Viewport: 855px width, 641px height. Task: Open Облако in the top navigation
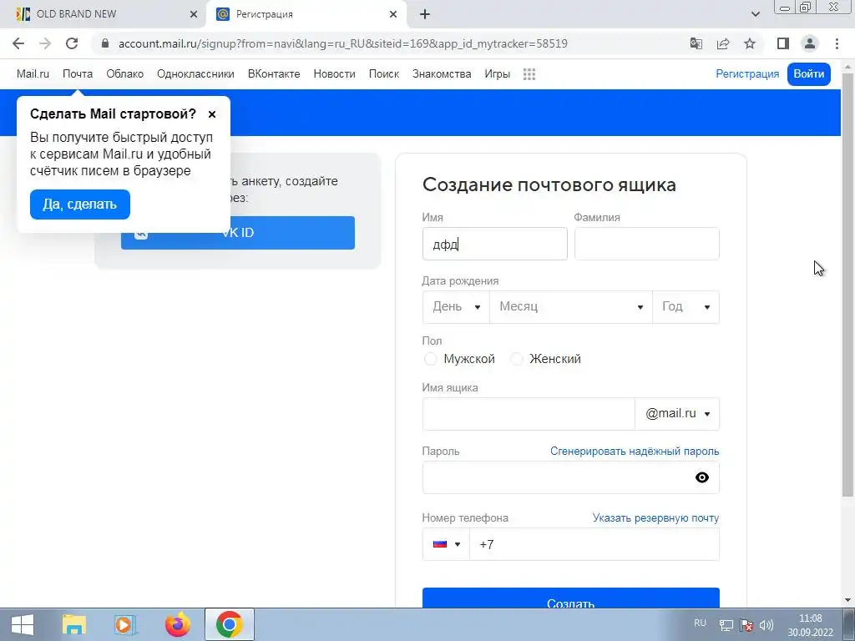[x=125, y=73]
